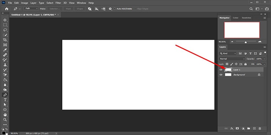Open the Pen tool preset picker arrow
The width and height of the screenshot is (271, 135).
point(20,9)
